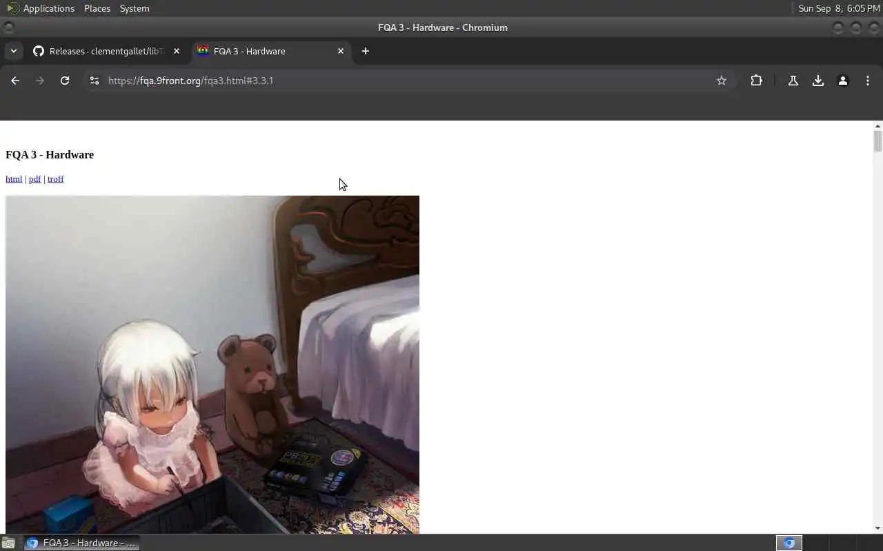Click the FQA 3 taskbar window button
The image size is (883, 551).
81,543
